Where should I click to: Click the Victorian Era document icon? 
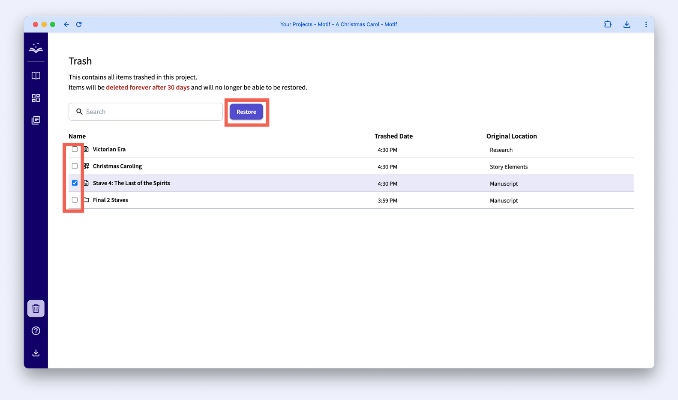(86, 149)
